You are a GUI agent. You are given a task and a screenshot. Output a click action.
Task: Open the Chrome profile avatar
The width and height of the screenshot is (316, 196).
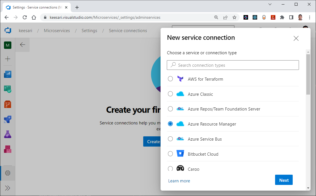pos(300,17)
